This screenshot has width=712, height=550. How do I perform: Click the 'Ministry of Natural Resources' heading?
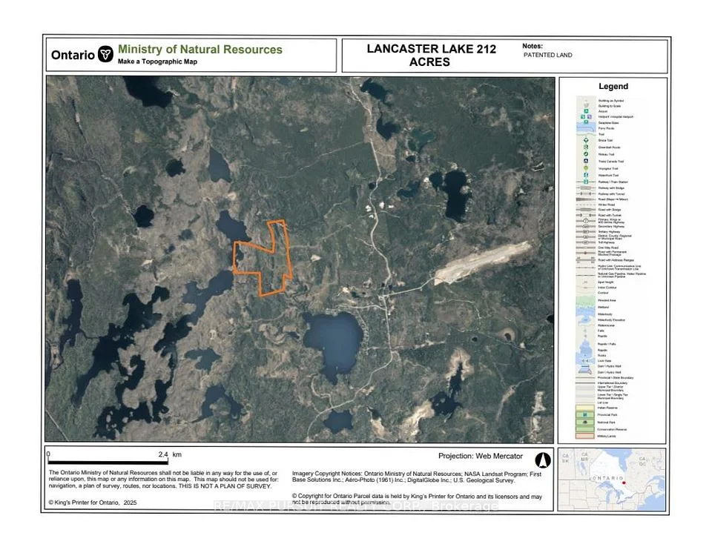(200, 50)
